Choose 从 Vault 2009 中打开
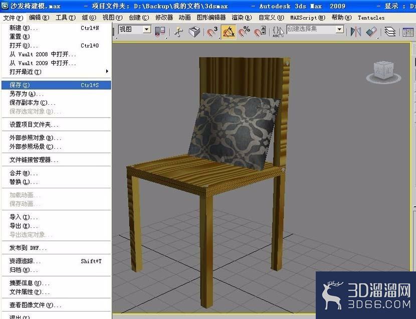The width and height of the screenshot is (416, 319). 56,63
